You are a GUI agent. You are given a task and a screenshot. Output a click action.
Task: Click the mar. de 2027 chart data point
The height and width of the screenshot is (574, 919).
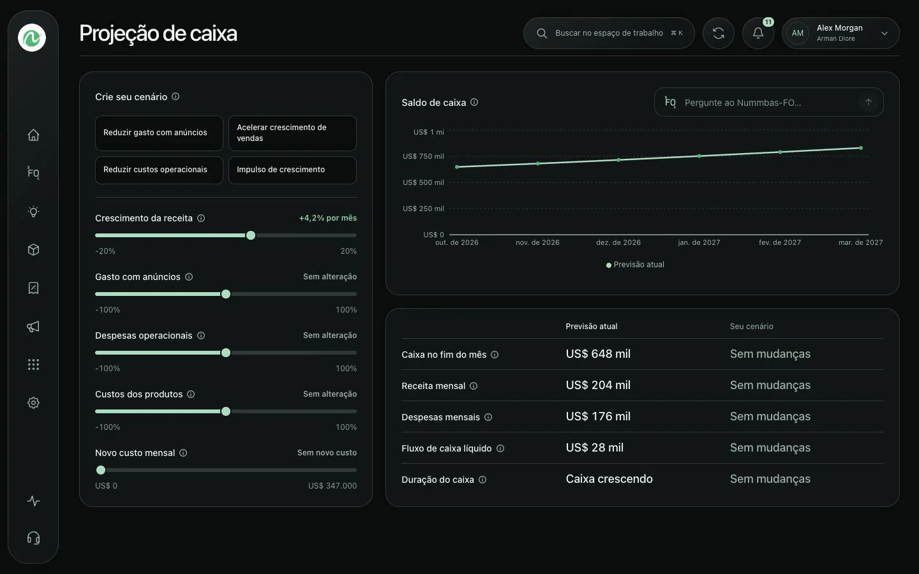coord(861,148)
